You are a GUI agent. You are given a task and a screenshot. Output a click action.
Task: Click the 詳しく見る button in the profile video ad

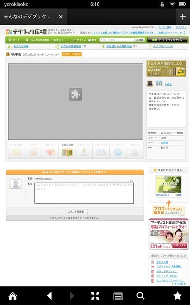(180, 245)
